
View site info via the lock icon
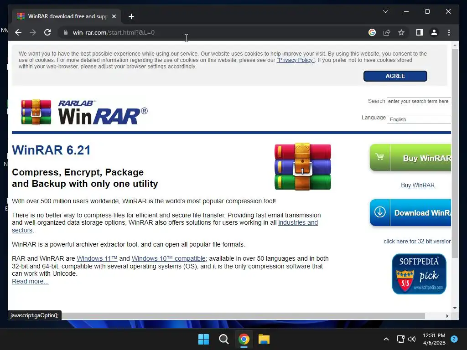tap(66, 32)
